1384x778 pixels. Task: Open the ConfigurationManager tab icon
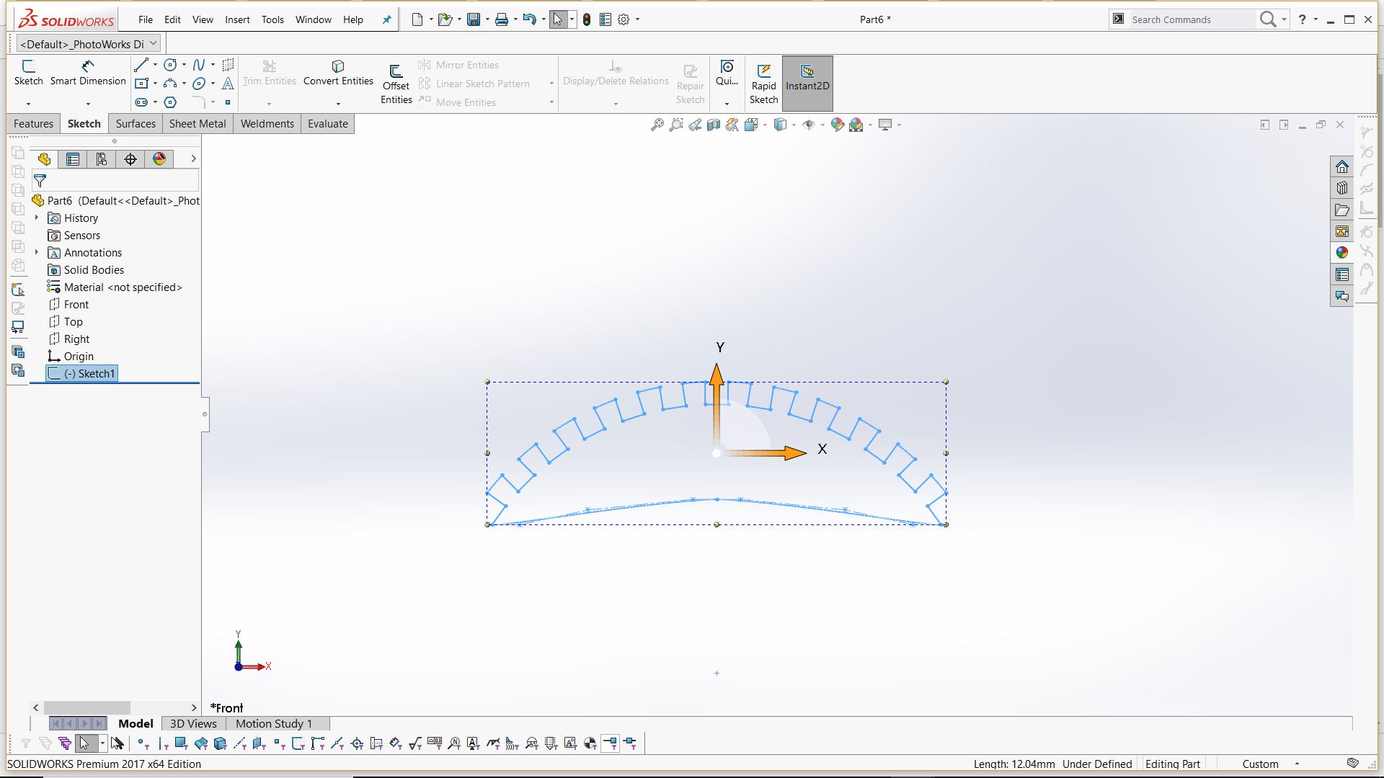(x=102, y=159)
